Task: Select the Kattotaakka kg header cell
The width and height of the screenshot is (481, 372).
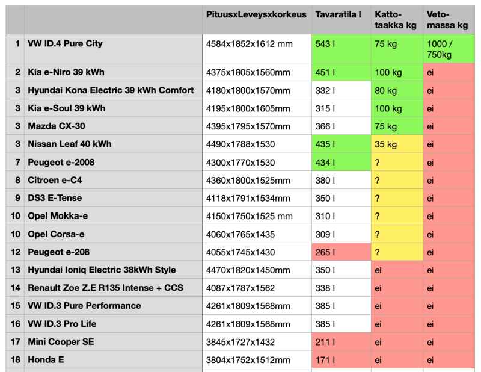Action: point(396,20)
